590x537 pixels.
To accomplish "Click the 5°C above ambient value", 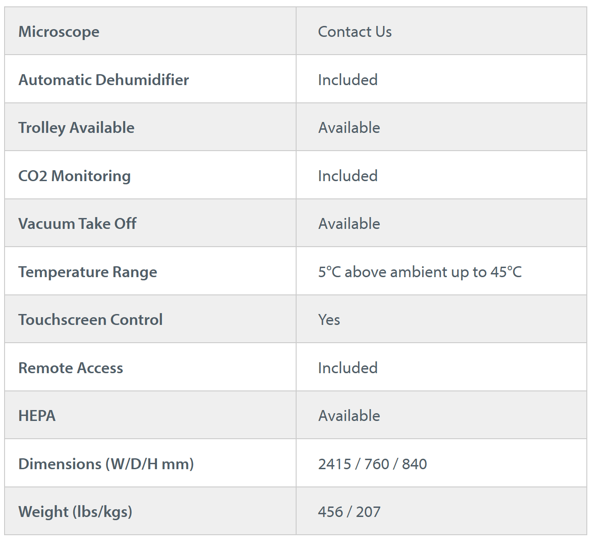I will tap(419, 272).
